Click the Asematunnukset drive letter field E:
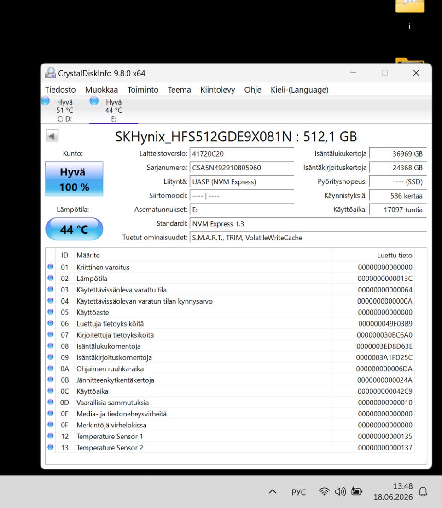442x508 pixels. [x=242, y=210]
